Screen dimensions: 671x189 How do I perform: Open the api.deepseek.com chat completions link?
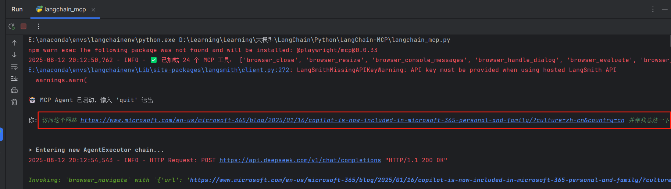[300, 160]
